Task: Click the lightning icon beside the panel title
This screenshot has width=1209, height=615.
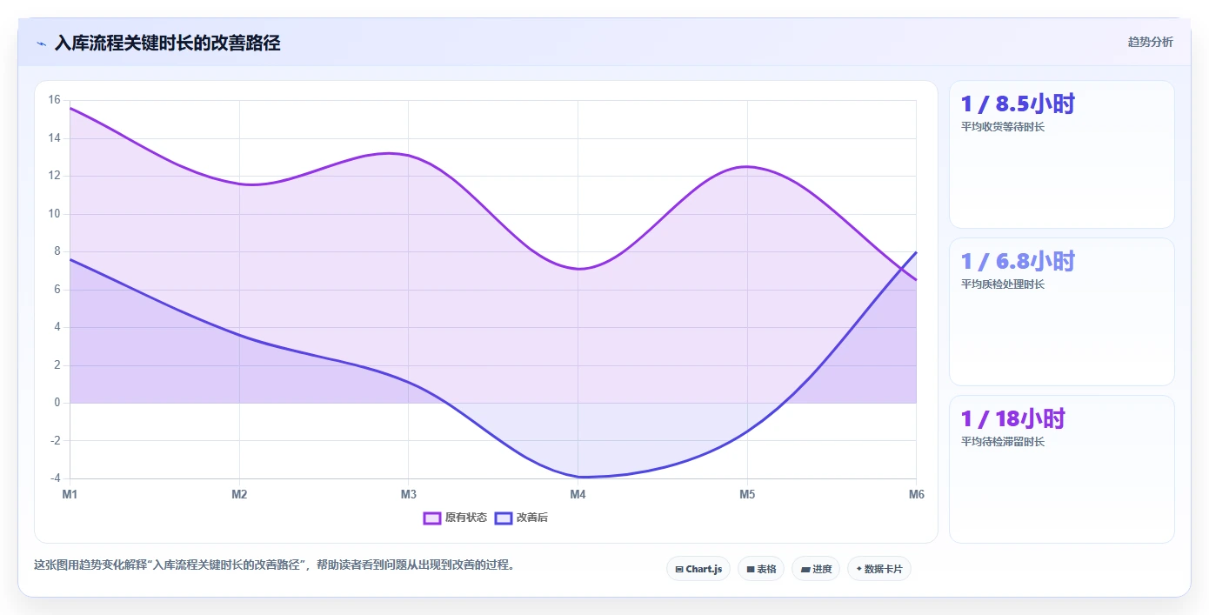Action: [x=41, y=43]
